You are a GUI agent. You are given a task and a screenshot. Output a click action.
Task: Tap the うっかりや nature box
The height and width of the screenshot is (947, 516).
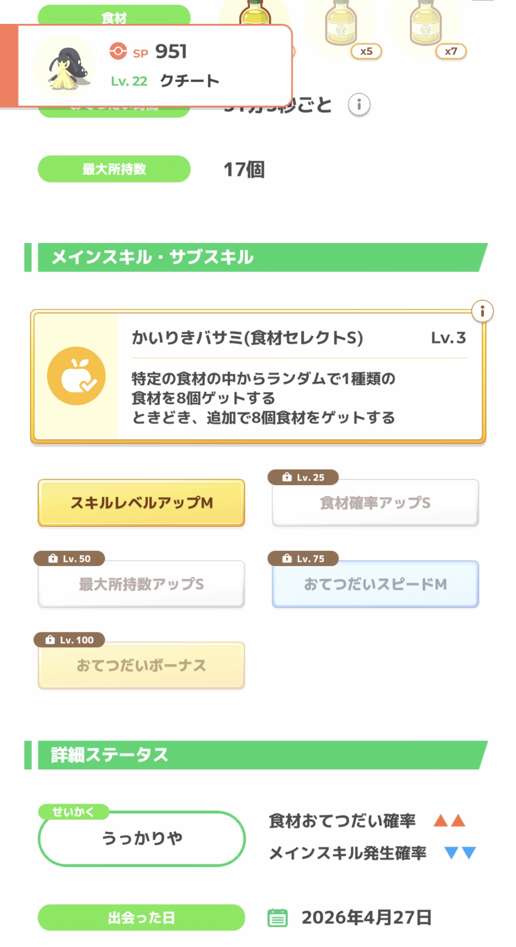coord(142,839)
